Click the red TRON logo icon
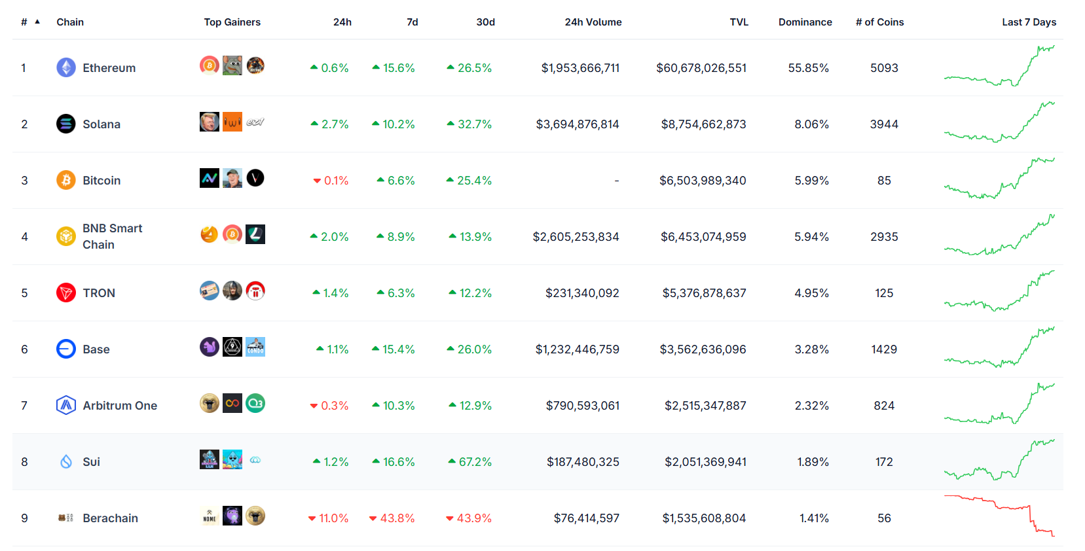The width and height of the screenshot is (1085, 551). tap(66, 293)
